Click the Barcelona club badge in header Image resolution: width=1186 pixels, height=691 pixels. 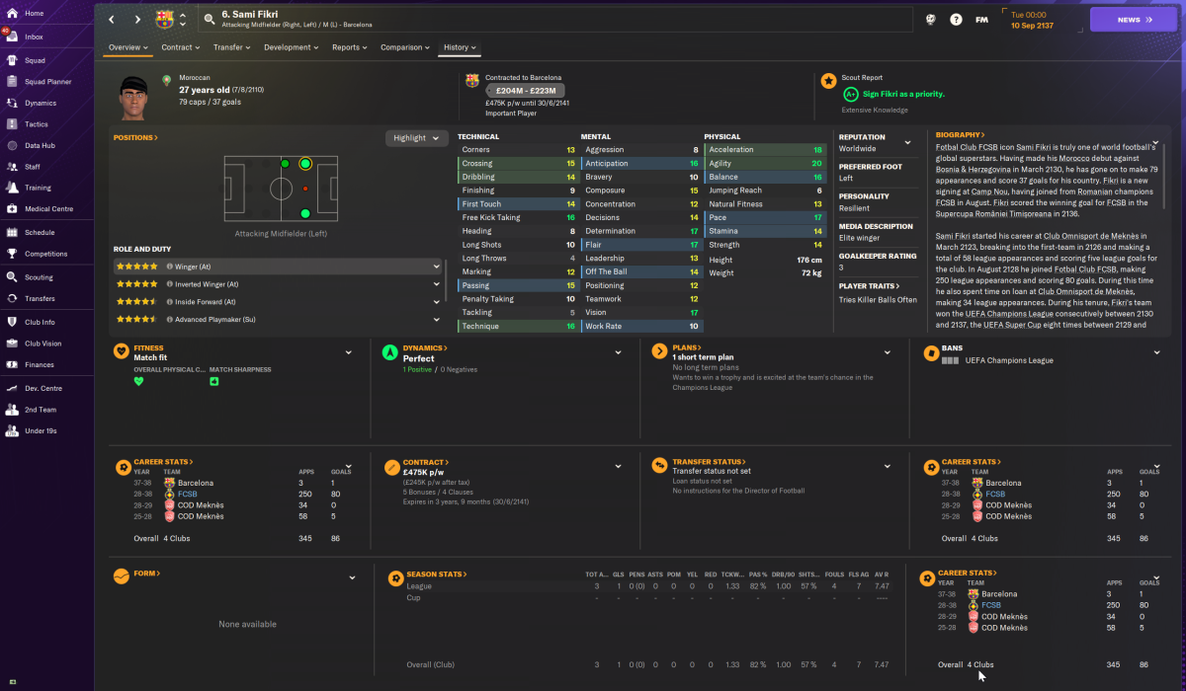tap(164, 19)
